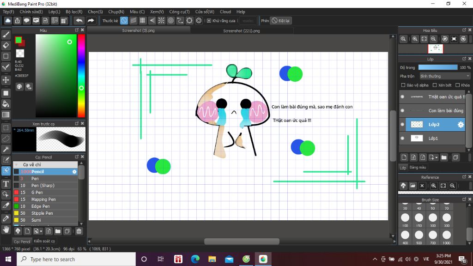The image size is (473, 266).
Task: Select the G Pen brush
Action: pyautogui.click(x=46, y=193)
